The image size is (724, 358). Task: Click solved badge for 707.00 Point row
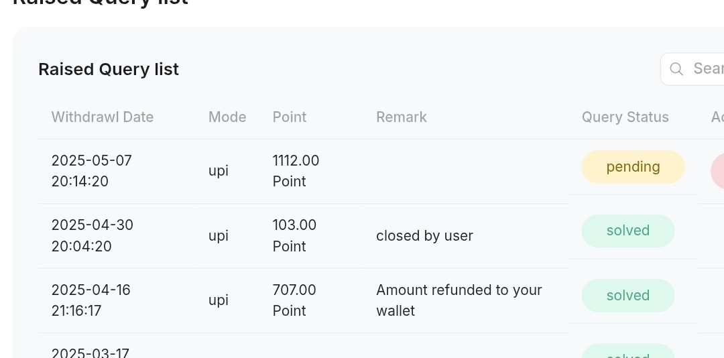coord(628,295)
